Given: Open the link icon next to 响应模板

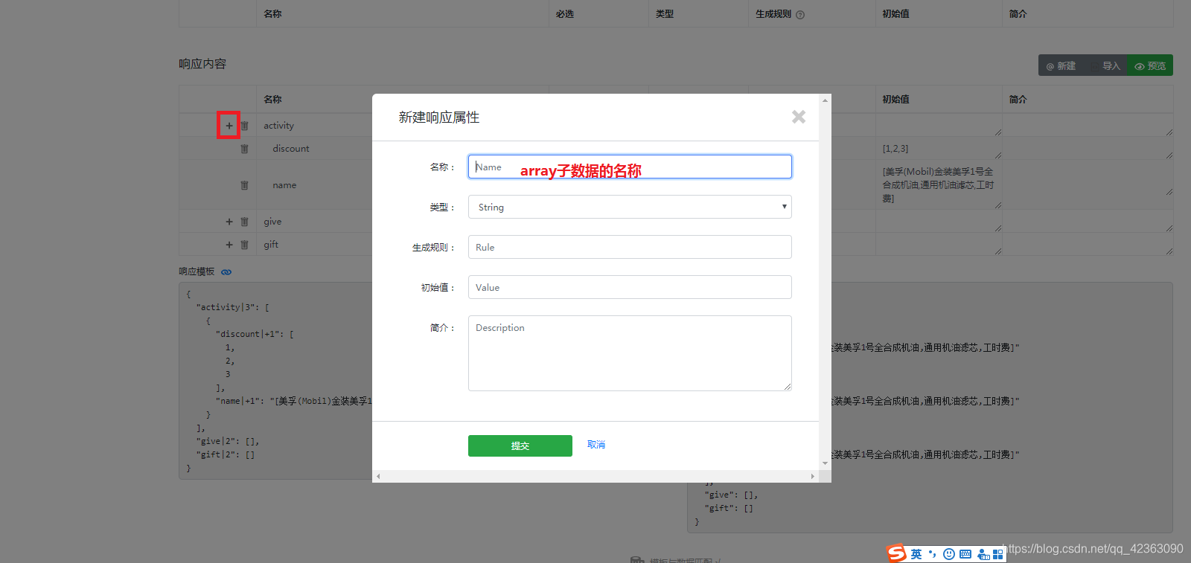Looking at the screenshot, I should click(x=226, y=272).
